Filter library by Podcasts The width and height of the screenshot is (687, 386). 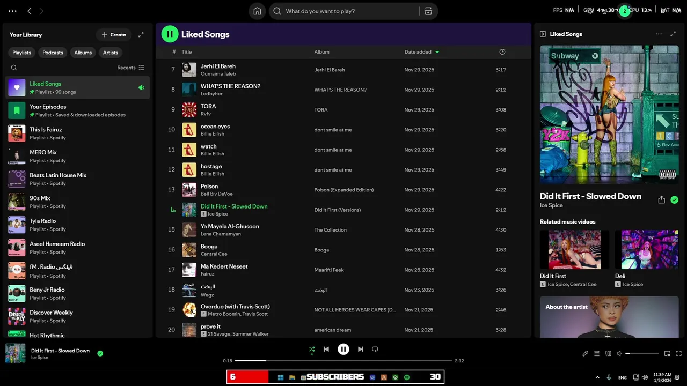coord(53,53)
